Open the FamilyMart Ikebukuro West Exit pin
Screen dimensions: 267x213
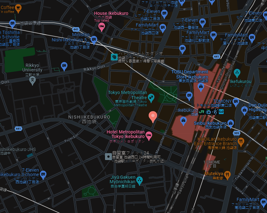[163, 28]
